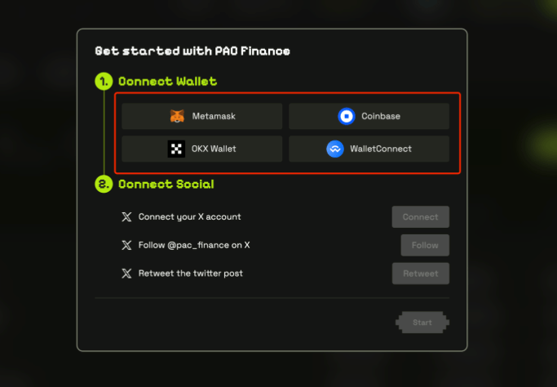
Task: Click the Connect Social heading
Action: (166, 185)
